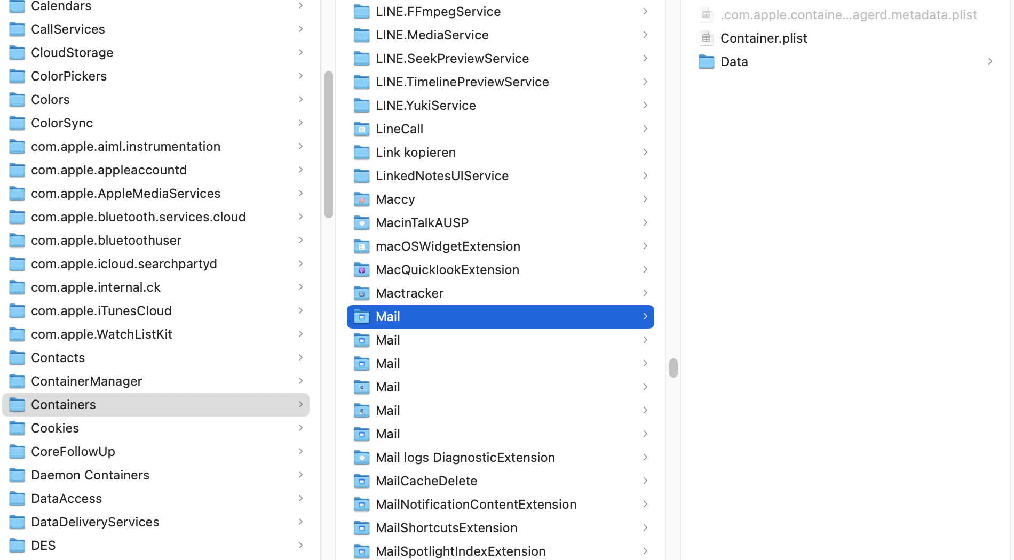Click the Containers folder icon
The image size is (1014, 560).
[x=17, y=405]
